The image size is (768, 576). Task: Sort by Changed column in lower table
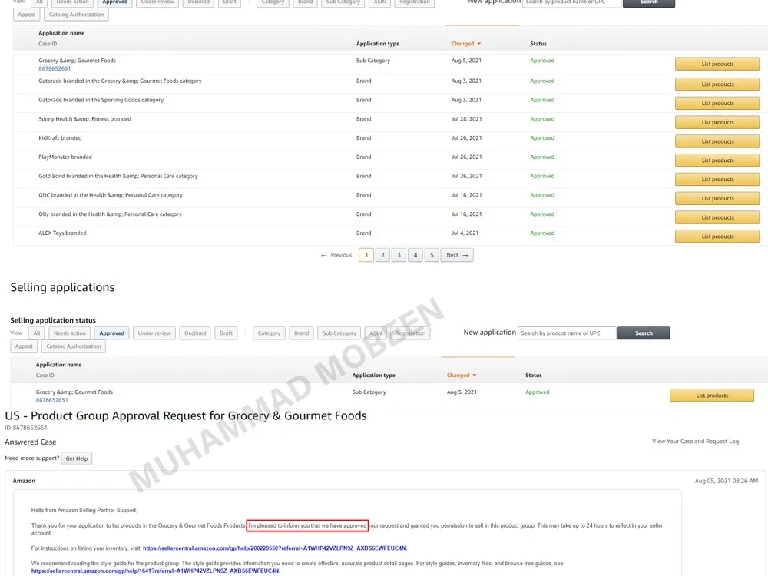pos(462,376)
